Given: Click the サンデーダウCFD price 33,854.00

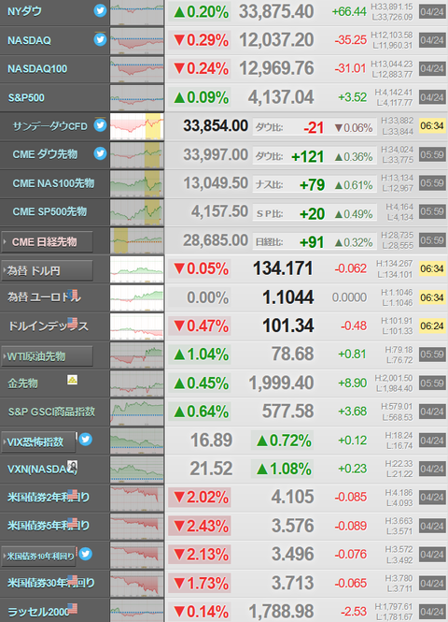Looking at the screenshot, I should (216, 125).
